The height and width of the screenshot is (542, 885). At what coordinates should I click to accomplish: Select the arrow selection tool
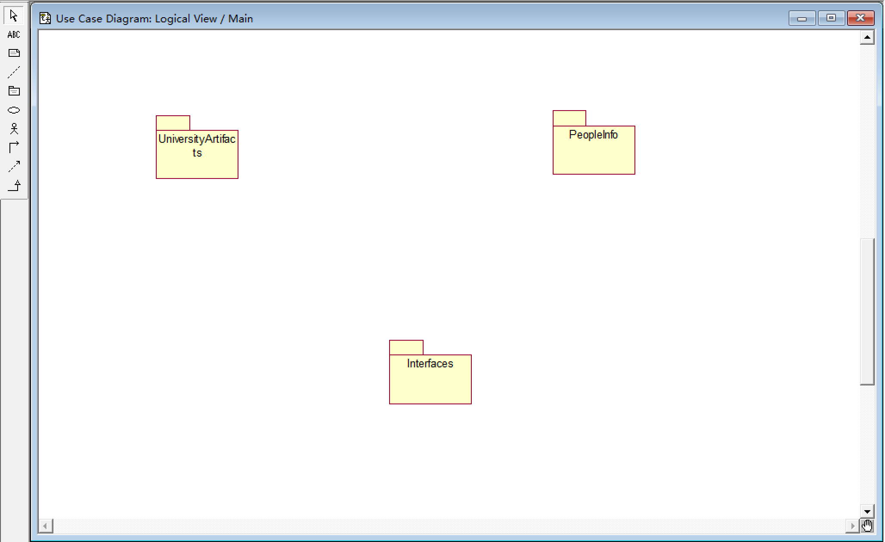[14, 16]
